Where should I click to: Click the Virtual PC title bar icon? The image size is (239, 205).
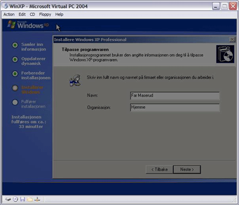[x=5, y=6]
